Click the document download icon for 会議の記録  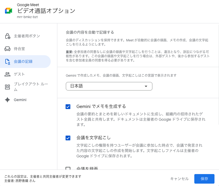click(7, 62)
